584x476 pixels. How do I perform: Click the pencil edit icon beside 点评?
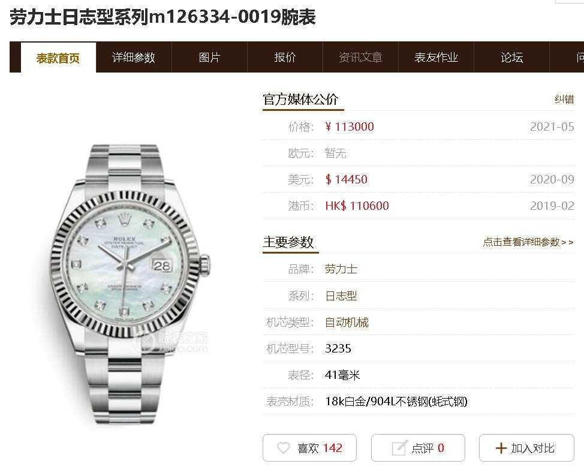point(399,448)
